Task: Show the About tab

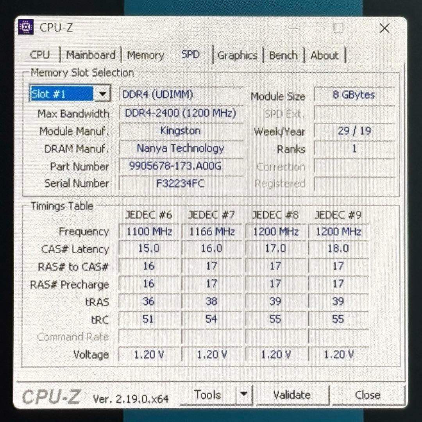Action: (324, 55)
